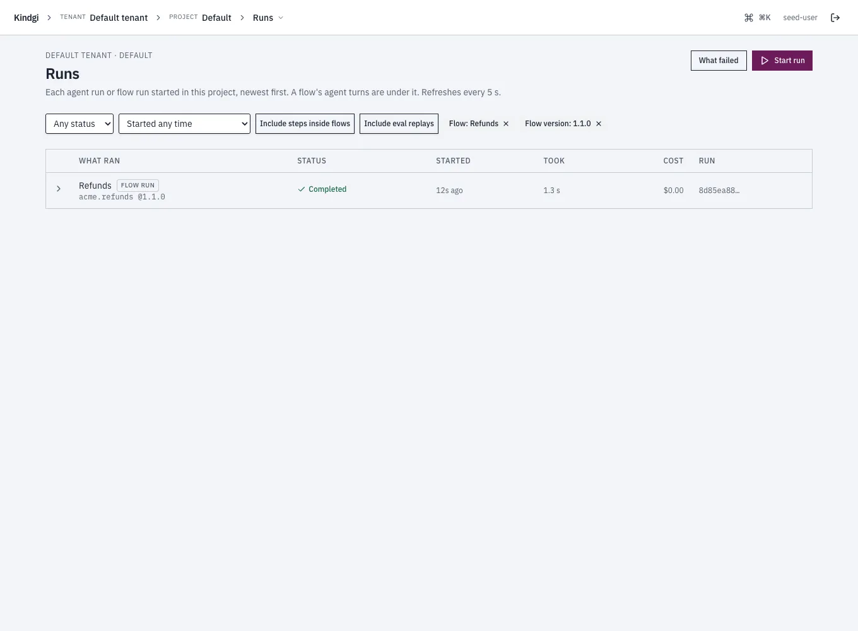Open the Runs breadcrumb dropdown
This screenshot has width=858, height=631.
pyautogui.click(x=268, y=18)
